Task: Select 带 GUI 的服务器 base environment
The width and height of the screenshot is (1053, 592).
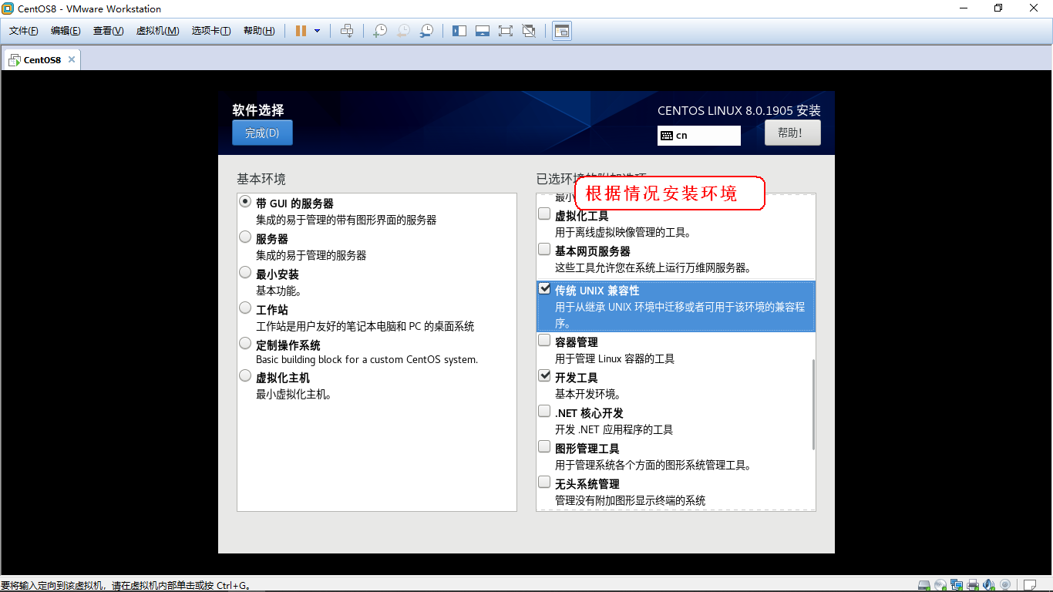Action: (x=245, y=202)
